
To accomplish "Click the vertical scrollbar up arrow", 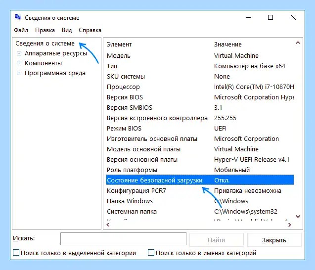I will point(298,43).
